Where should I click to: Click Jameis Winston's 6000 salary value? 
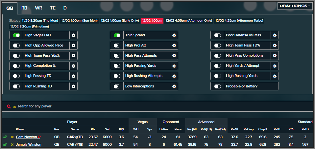[x=107, y=144]
